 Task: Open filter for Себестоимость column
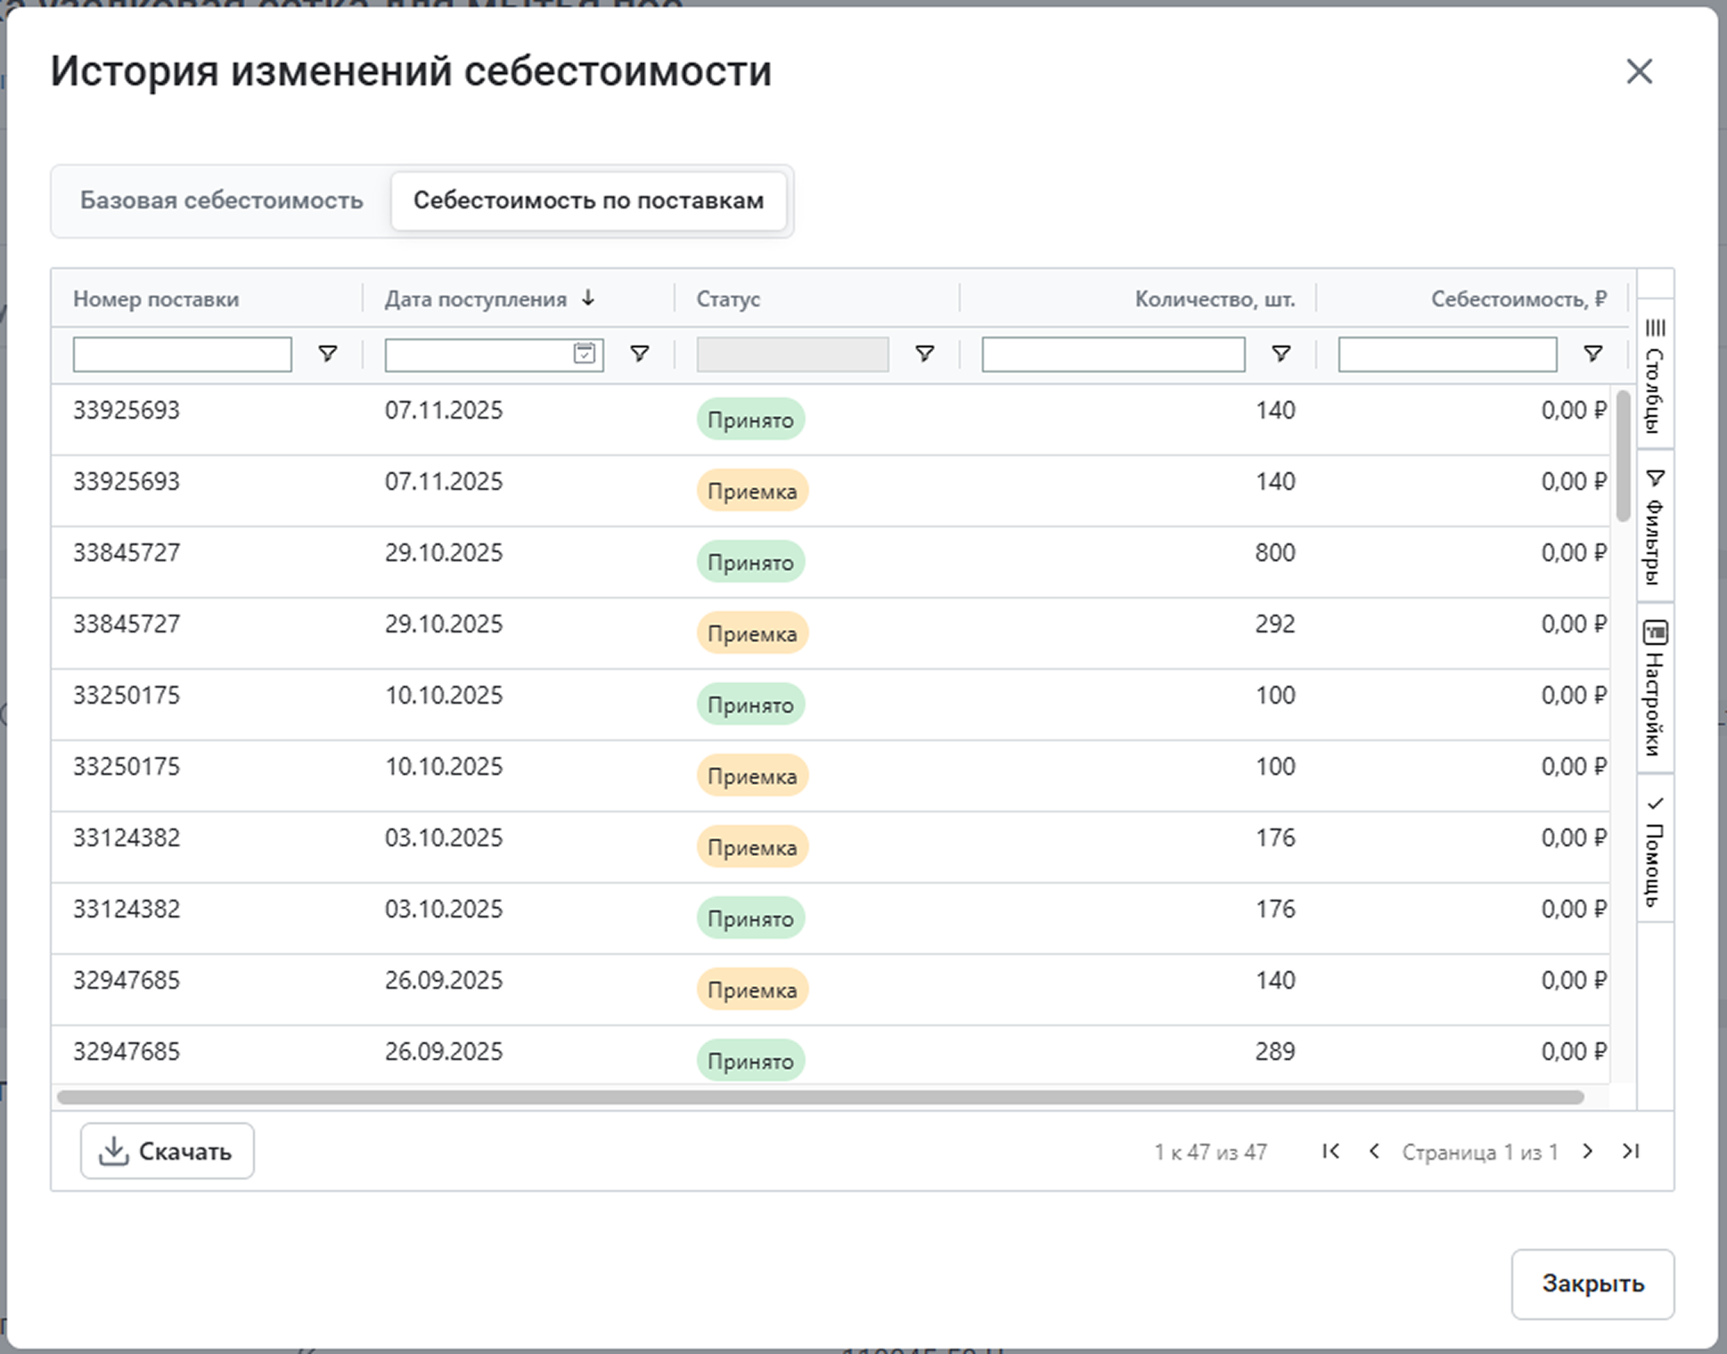(1592, 354)
